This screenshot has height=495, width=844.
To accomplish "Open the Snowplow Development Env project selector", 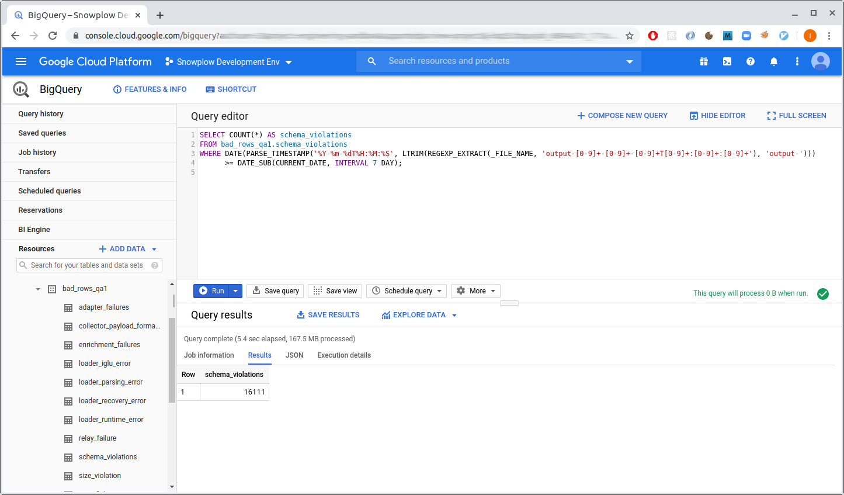I will pyautogui.click(x=228, y=61).
